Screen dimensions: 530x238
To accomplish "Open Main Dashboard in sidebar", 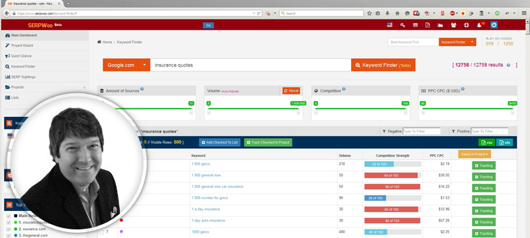I will (44, 36).
